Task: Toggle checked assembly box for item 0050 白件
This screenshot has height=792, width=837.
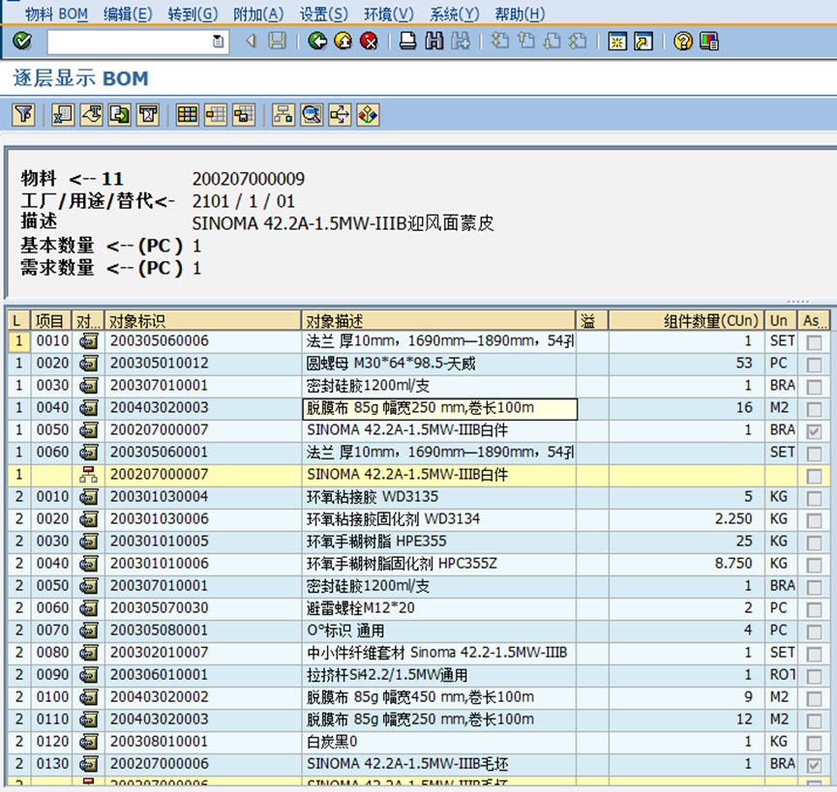Action: click(814, 431)
